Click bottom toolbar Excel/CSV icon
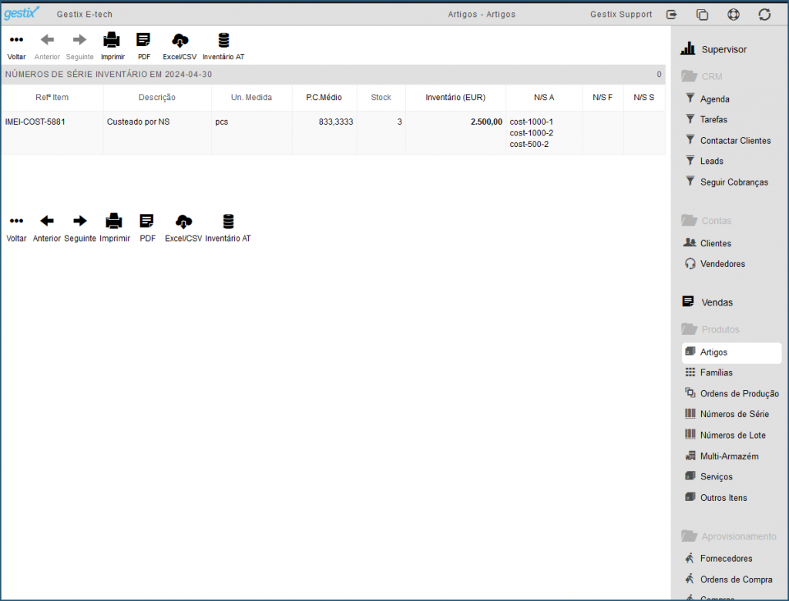Viewport: 789px width, 601px height. click(x=183, y=221)
